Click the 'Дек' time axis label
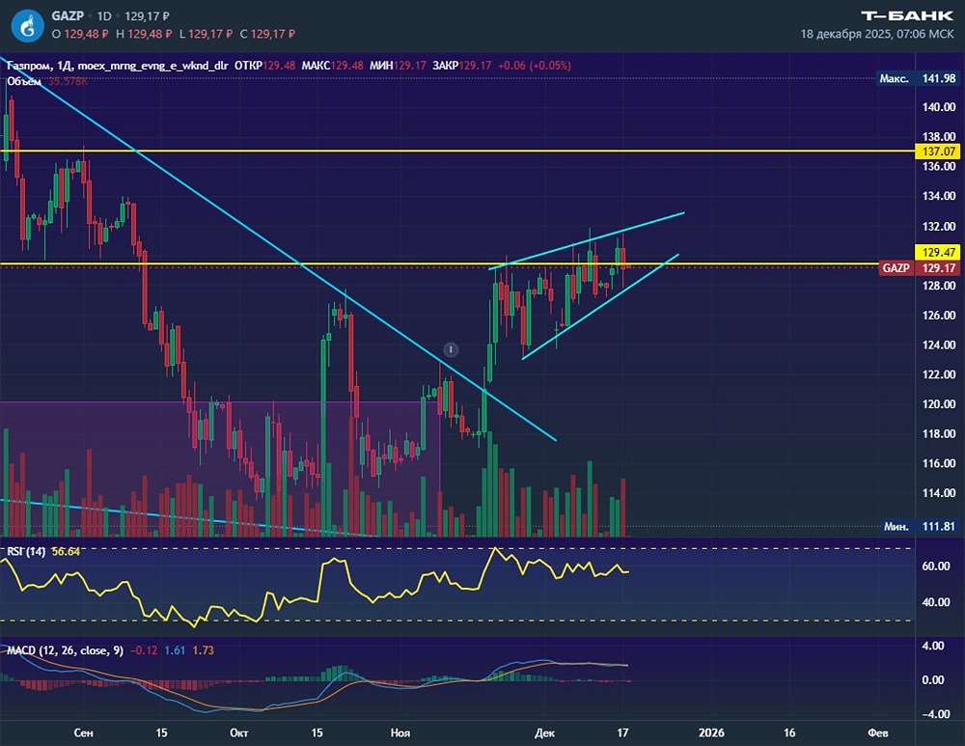This screenshot has width=965, height=746. coord(544,732)
